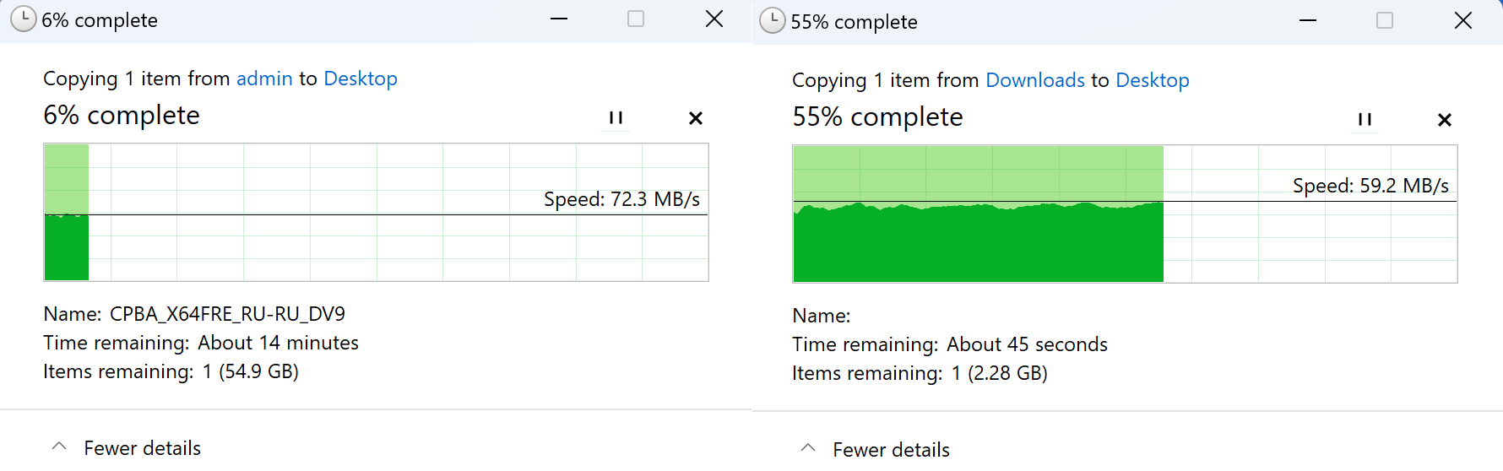
Task: Pause the 55% complete copy operation
Action: 1365,120
